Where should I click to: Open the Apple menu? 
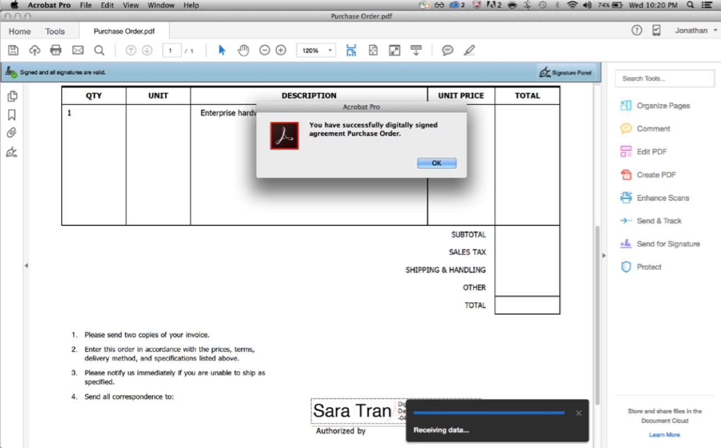[x=14, y=5]
